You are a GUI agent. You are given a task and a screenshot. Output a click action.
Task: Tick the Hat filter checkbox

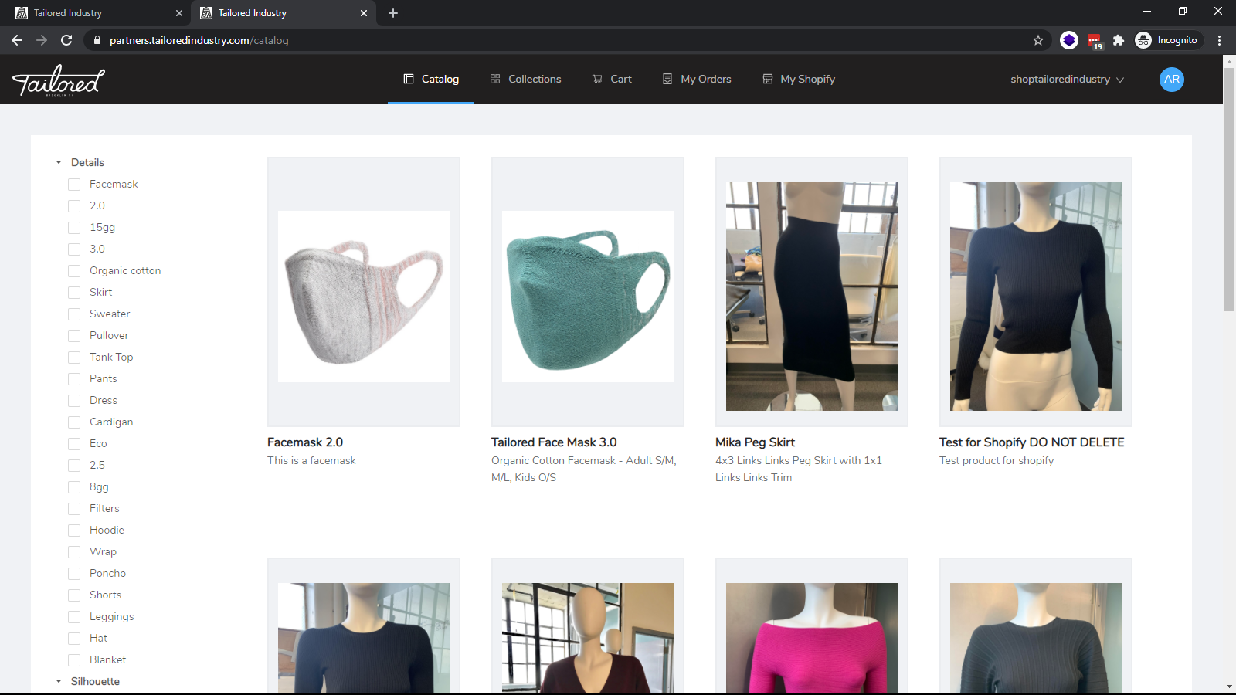tap(74, 639)
